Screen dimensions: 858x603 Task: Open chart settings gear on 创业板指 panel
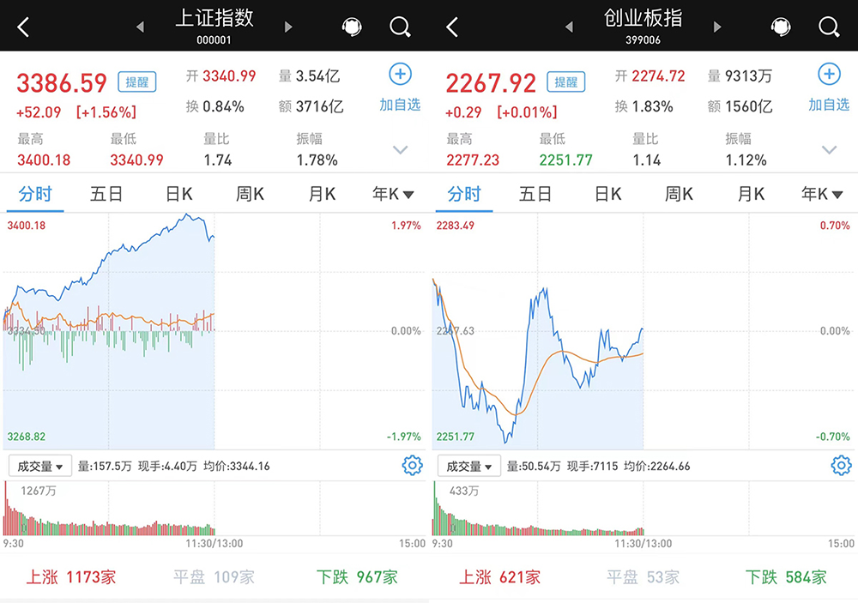[840, 466]
